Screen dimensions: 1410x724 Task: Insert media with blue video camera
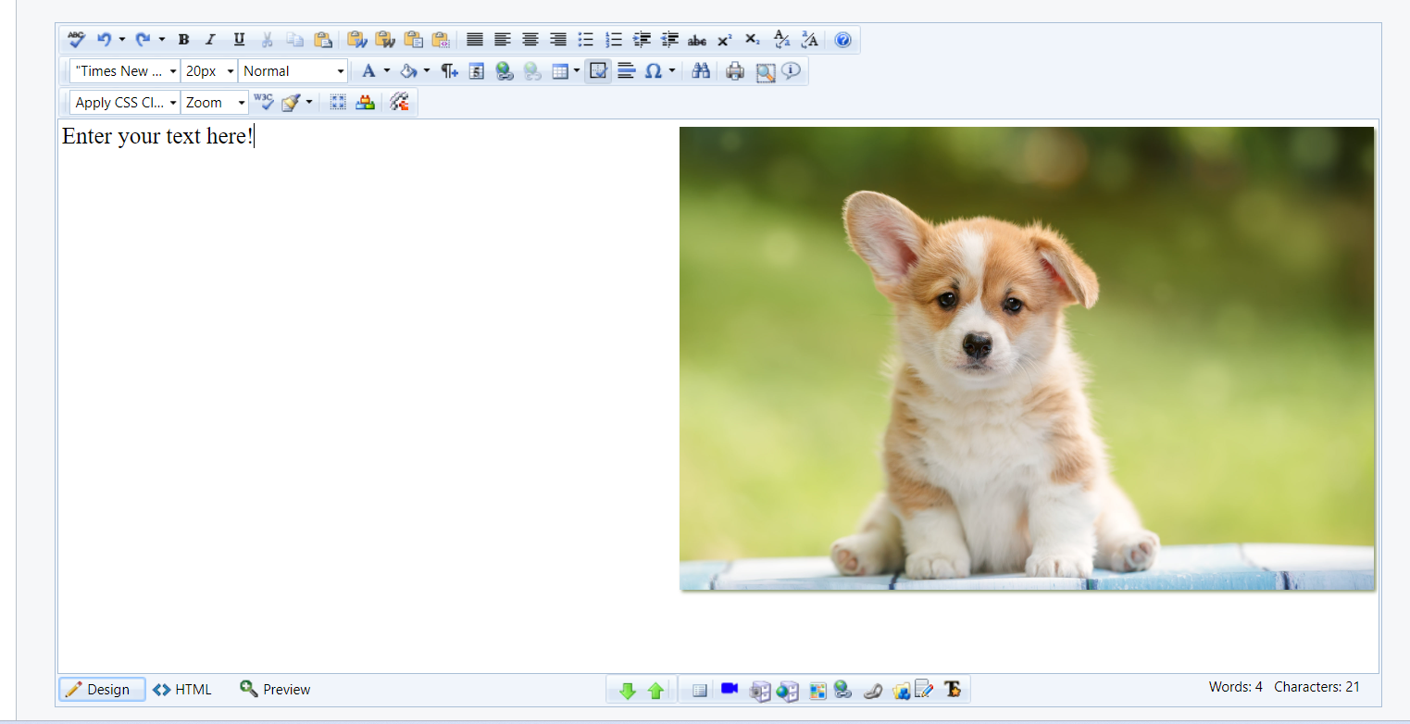730,689
